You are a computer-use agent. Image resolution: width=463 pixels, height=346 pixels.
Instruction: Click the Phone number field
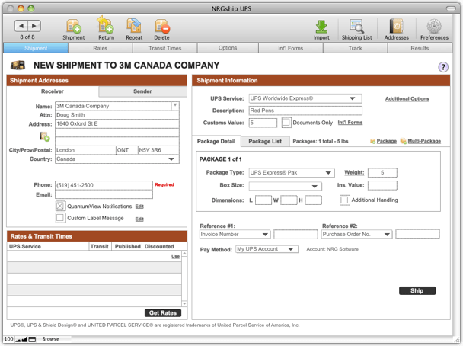pyautogui.click(x=104, y=185)
